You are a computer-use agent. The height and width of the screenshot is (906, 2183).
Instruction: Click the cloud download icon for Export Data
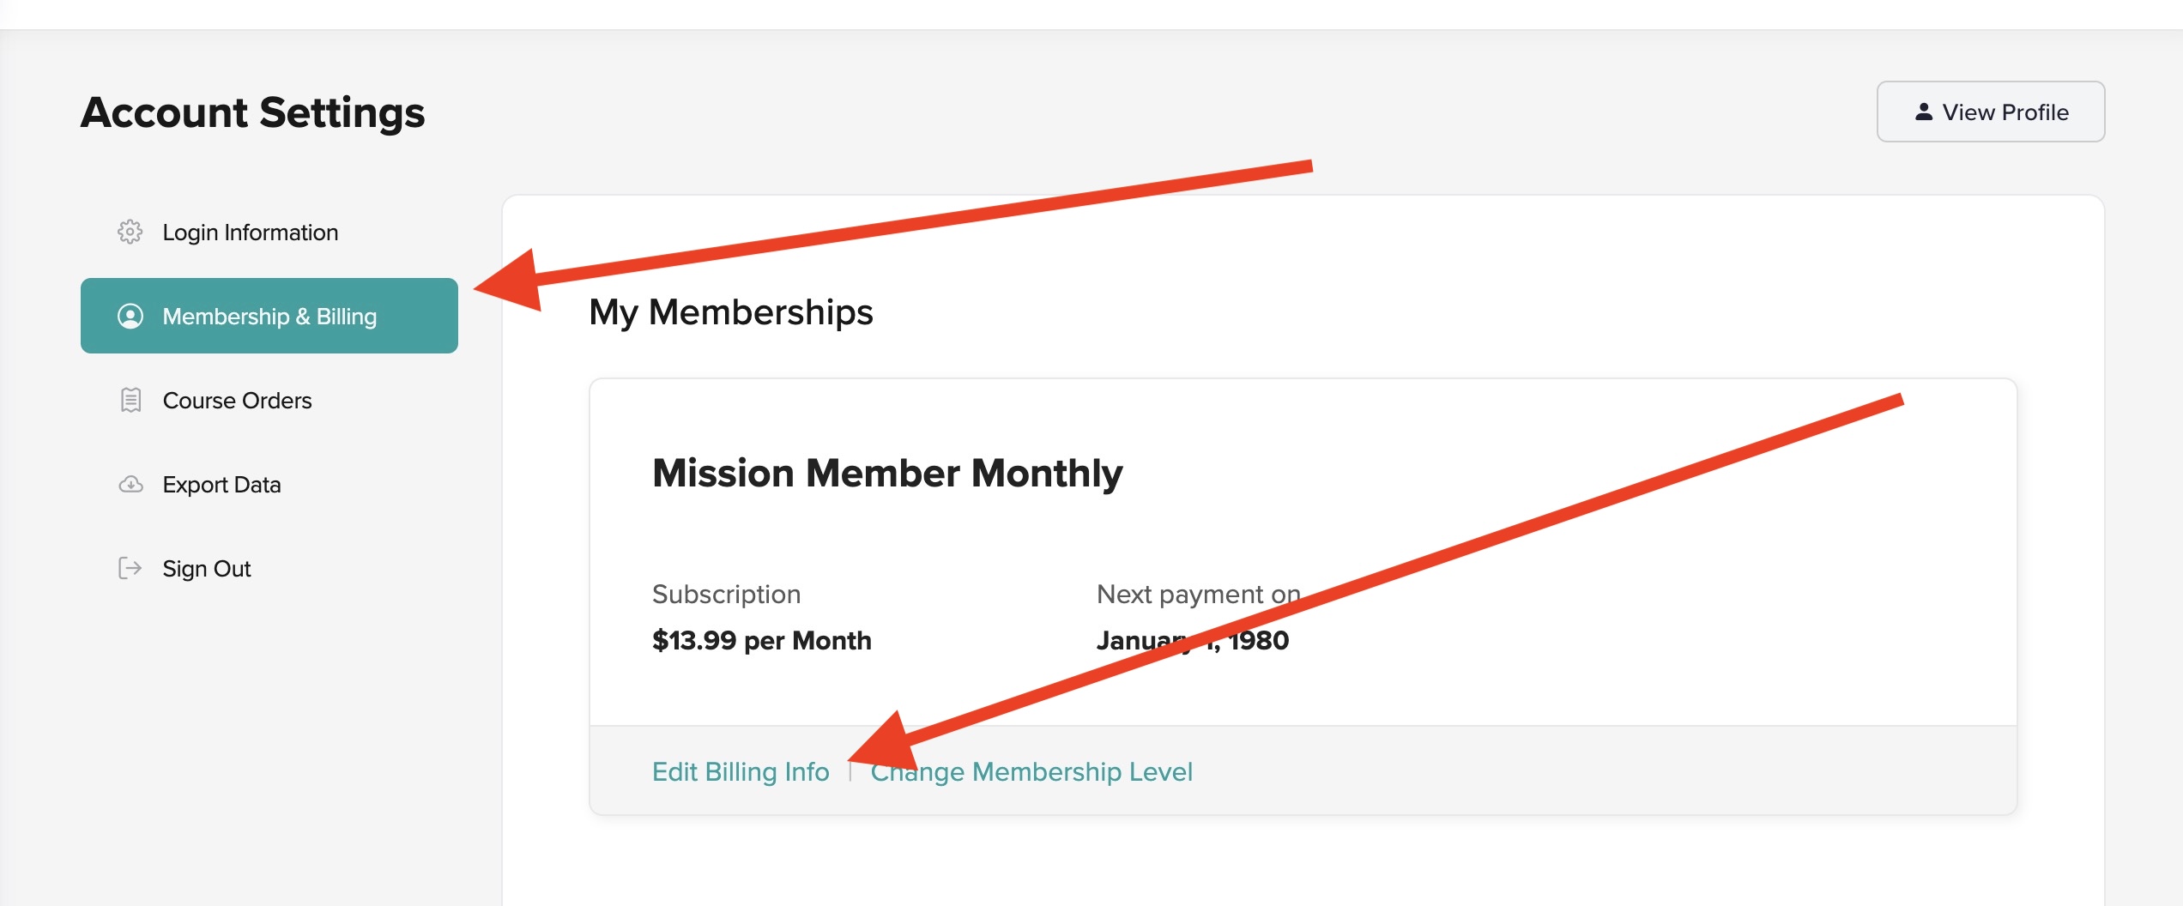130,484
